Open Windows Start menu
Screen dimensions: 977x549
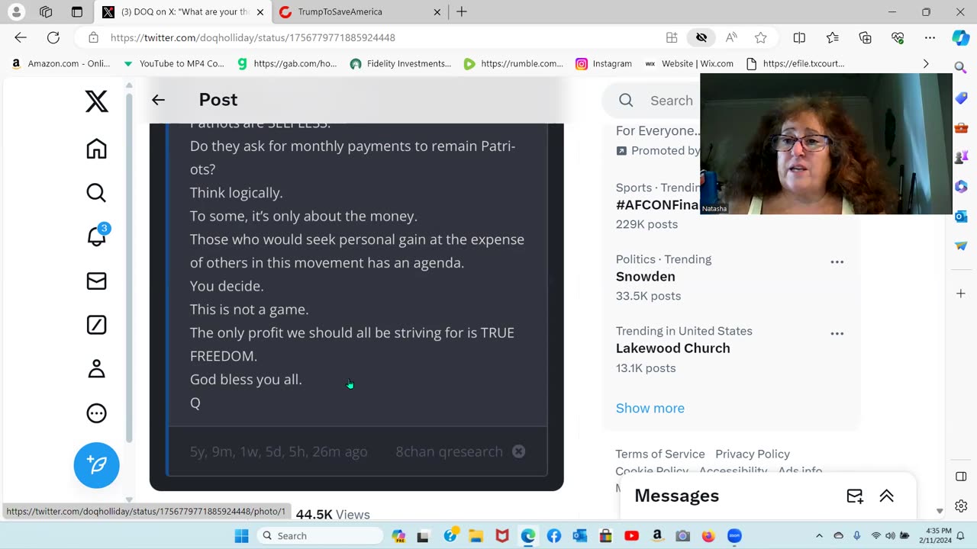[x=241, y=536]
